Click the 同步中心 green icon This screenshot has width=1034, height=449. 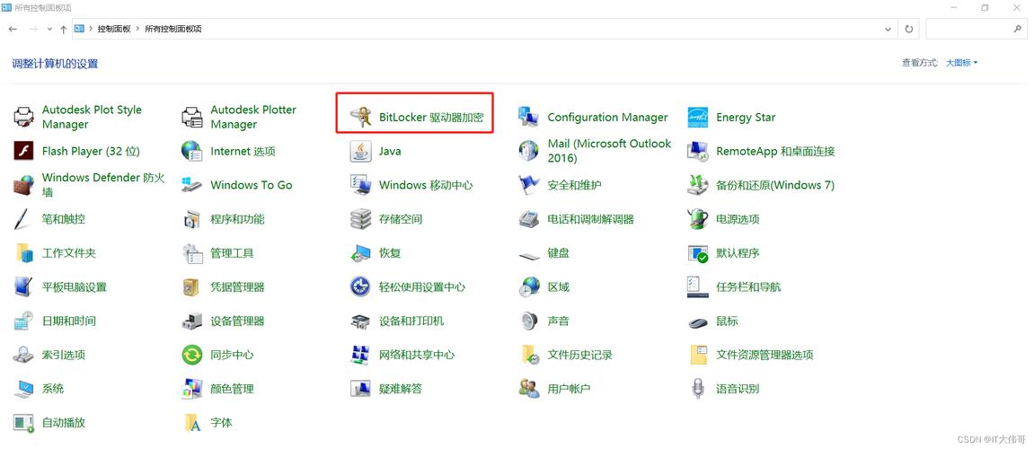tap(192, 355)
